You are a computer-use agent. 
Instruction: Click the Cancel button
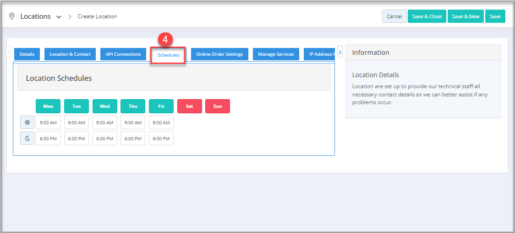click(x=394, y=16)
